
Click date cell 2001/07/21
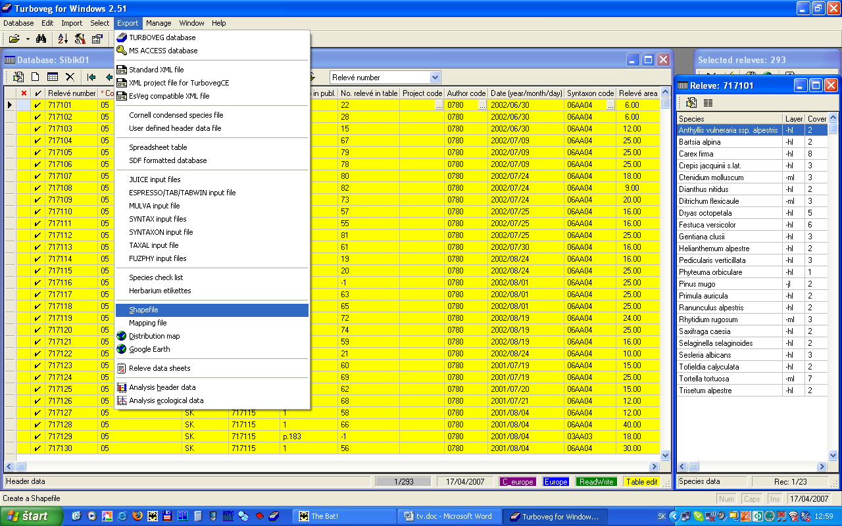pyautogui.click(x=526, y=401)
